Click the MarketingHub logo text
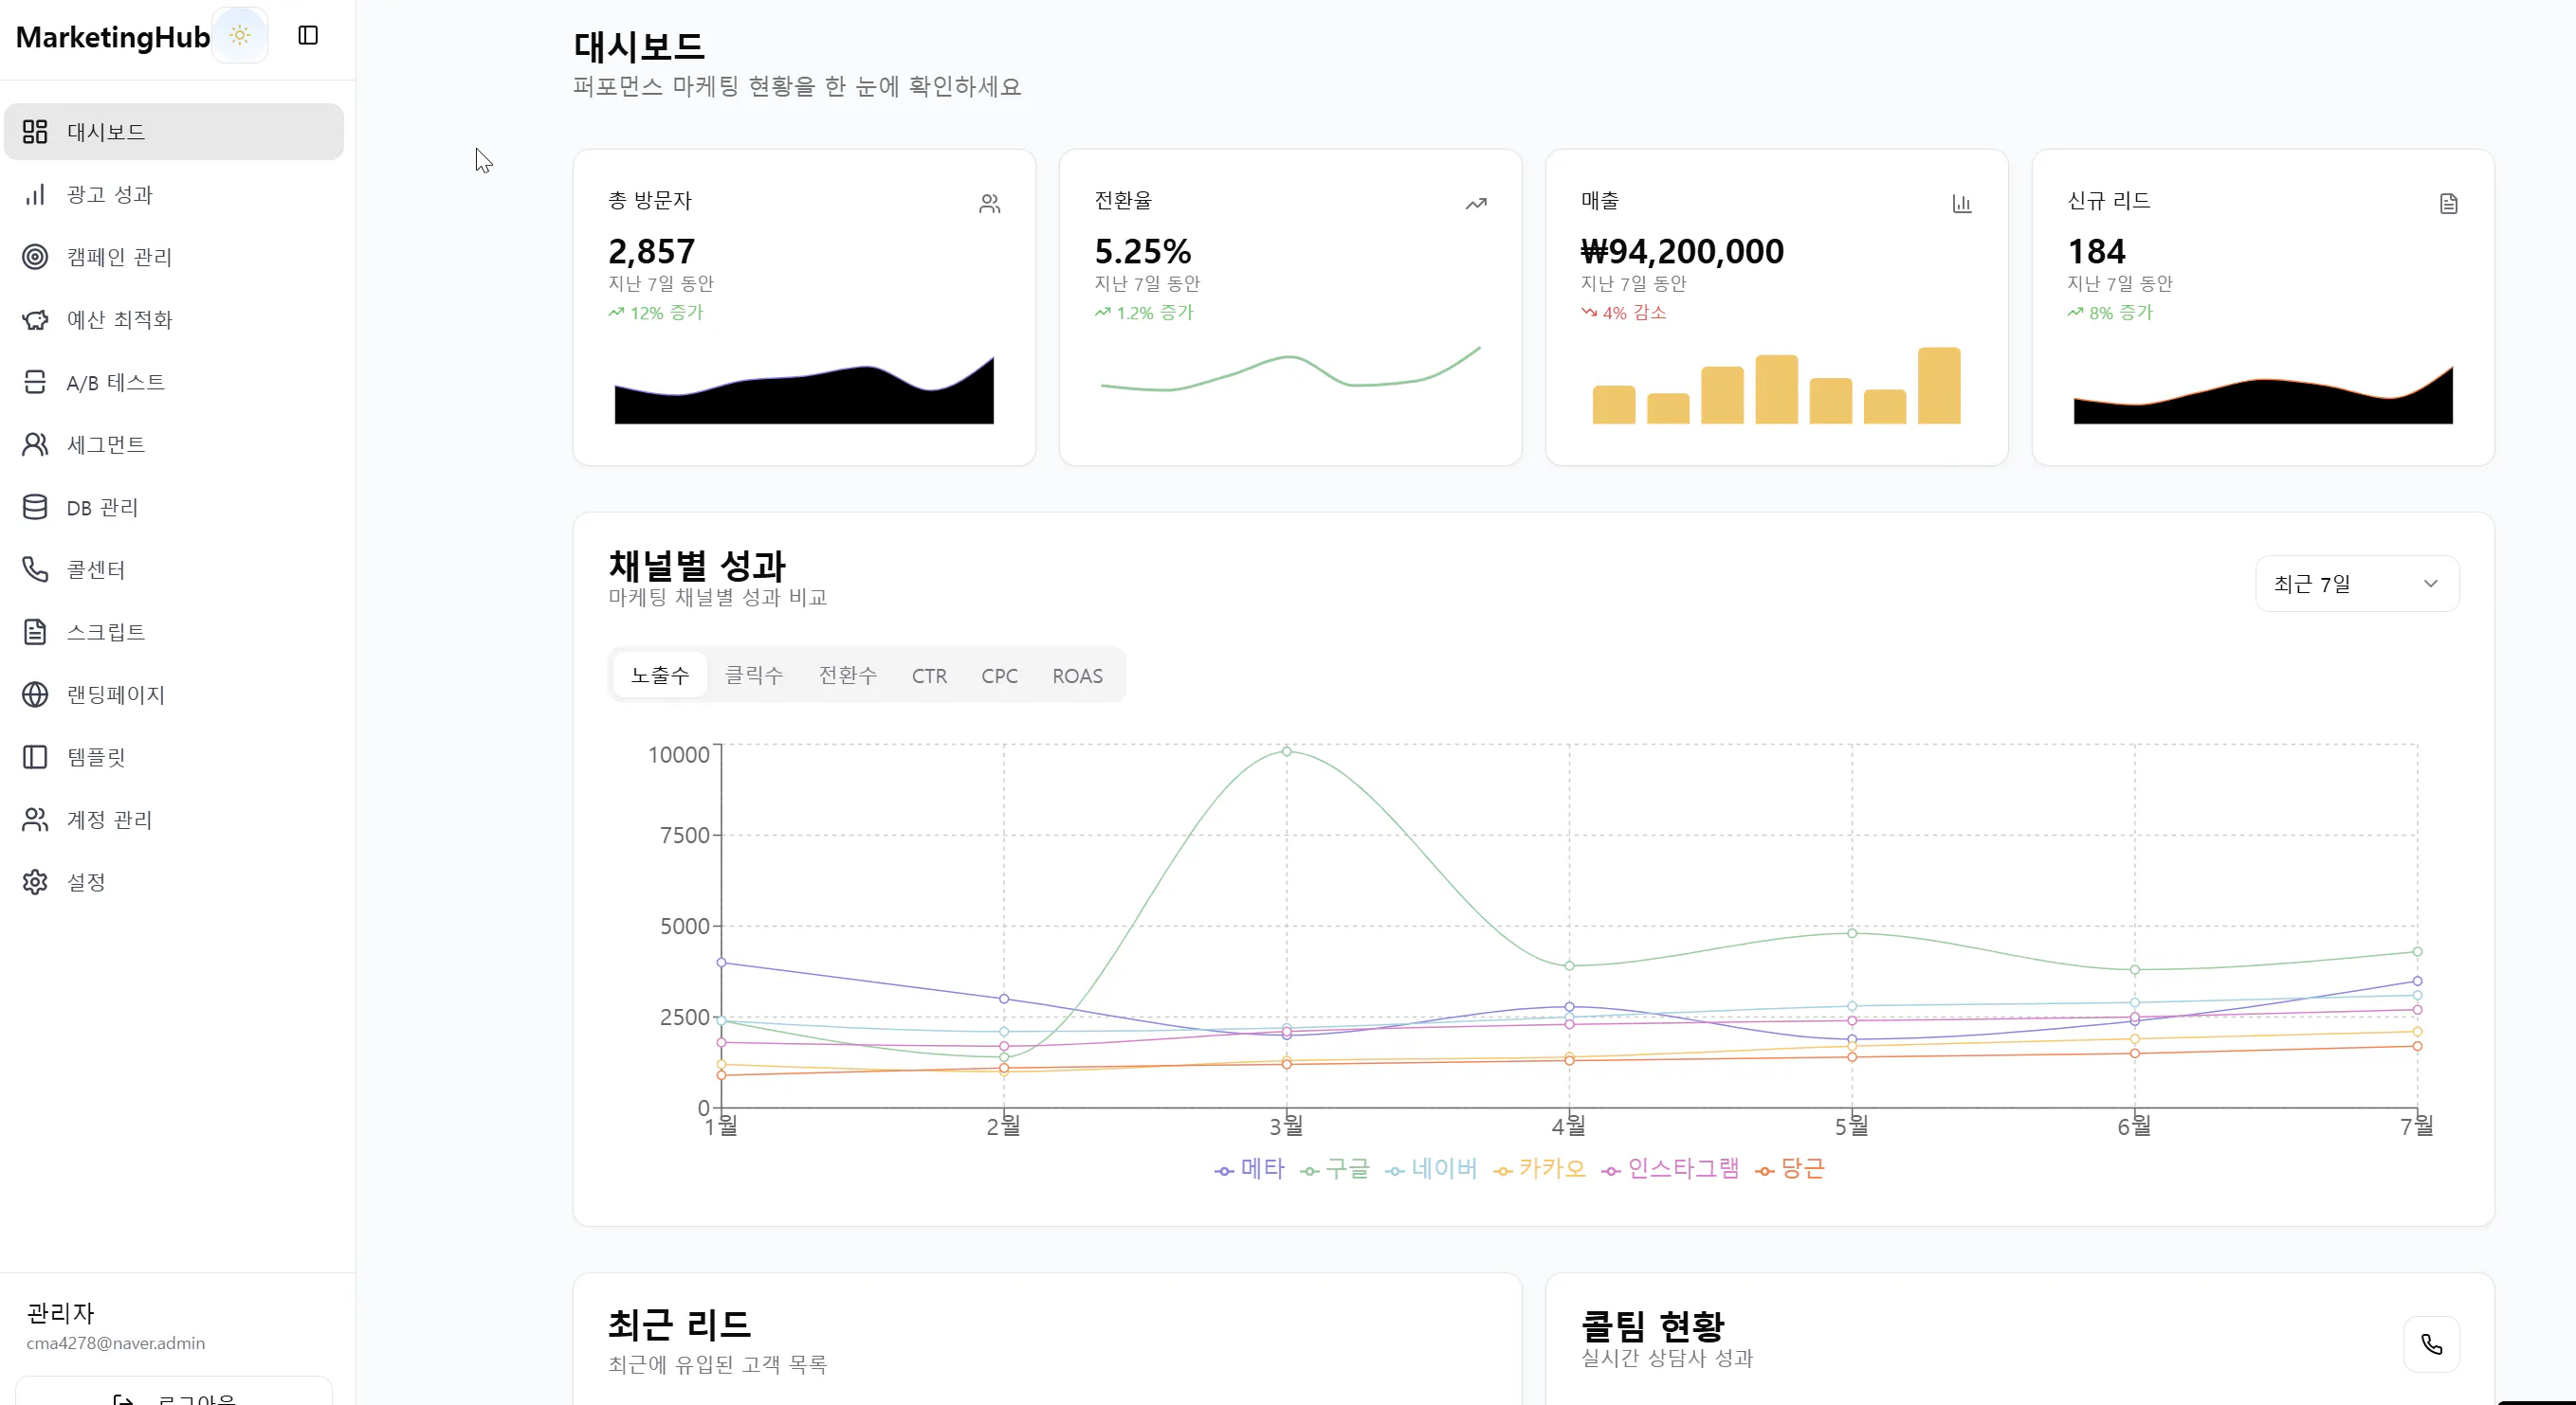Viewport: 2576px width, 1405px height. (x=113, y=37)
